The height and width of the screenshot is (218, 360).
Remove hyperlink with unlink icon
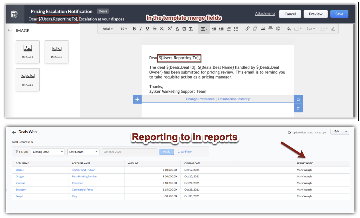click(255, 29)
